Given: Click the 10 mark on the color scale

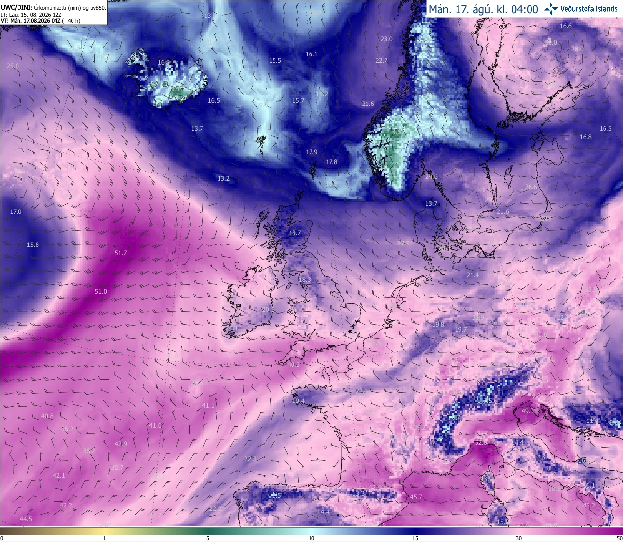Looking at the screenshot, I should pyautogui.click(x=311, y=538).
